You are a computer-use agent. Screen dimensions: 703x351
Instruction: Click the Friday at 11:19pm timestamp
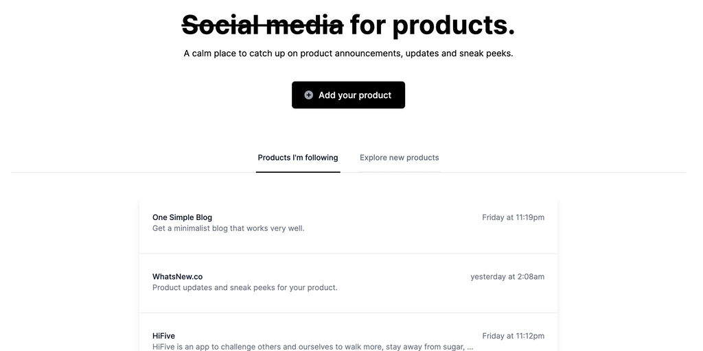[x=513, y=217]
